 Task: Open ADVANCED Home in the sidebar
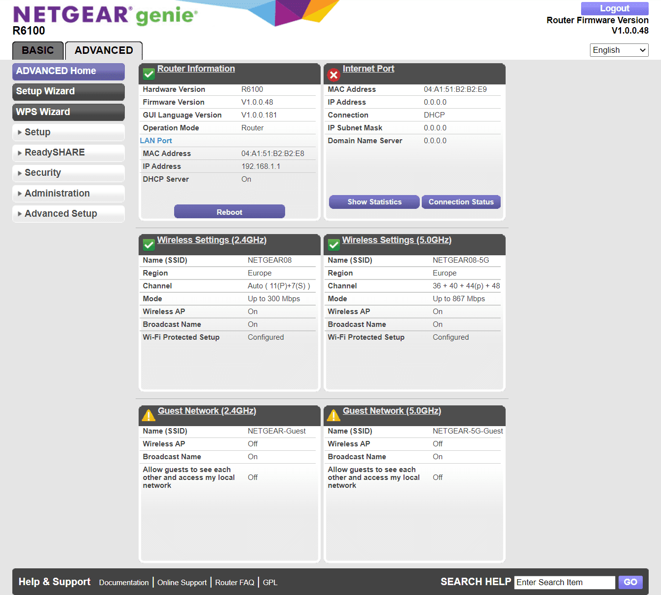(69, 71)
